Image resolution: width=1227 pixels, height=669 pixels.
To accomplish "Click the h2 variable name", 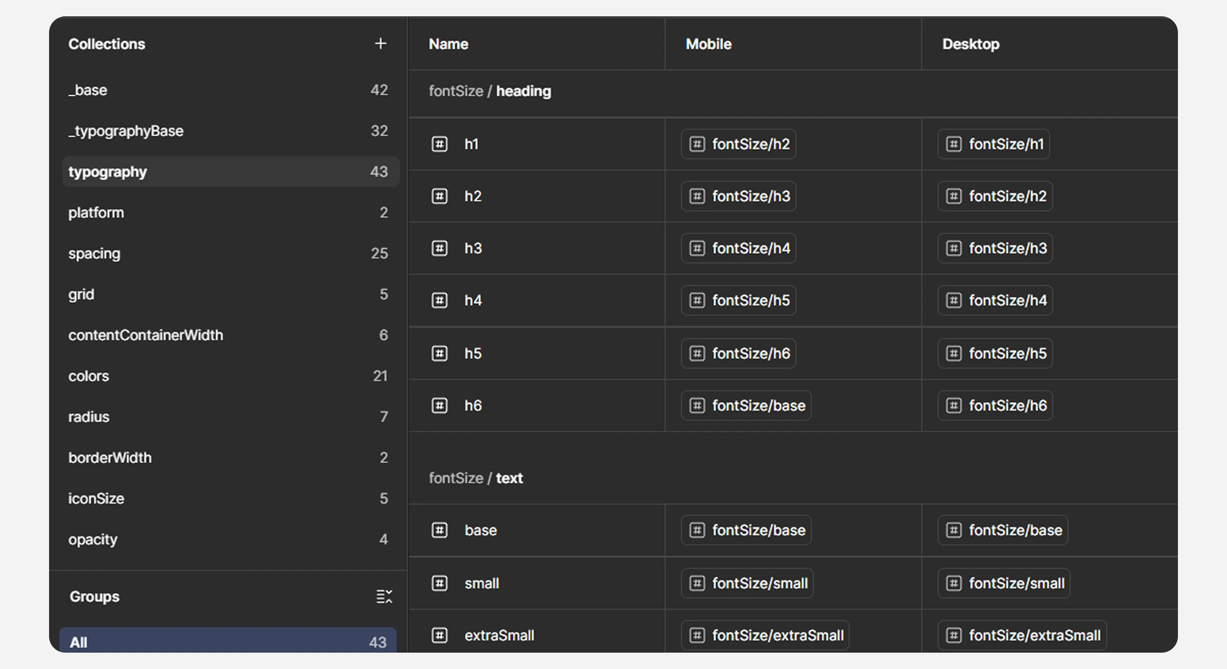I will coord(473,196).
